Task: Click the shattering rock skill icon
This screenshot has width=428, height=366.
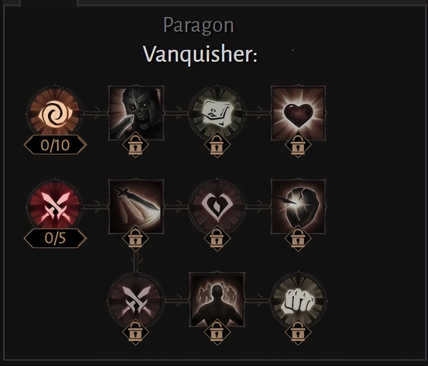Action: pyautogui.click(x=298, y=206)
